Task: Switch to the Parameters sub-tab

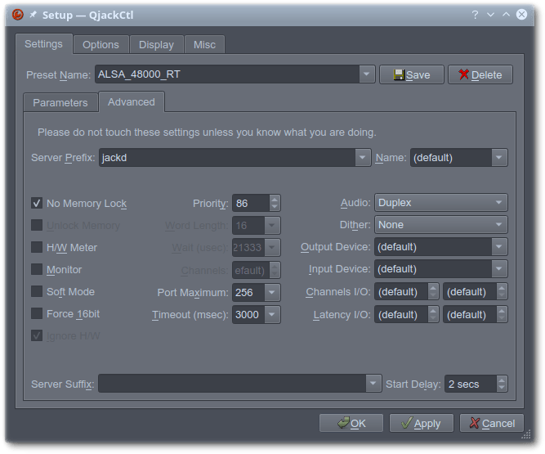Action: pyautogui.click(x=60, y=102)
